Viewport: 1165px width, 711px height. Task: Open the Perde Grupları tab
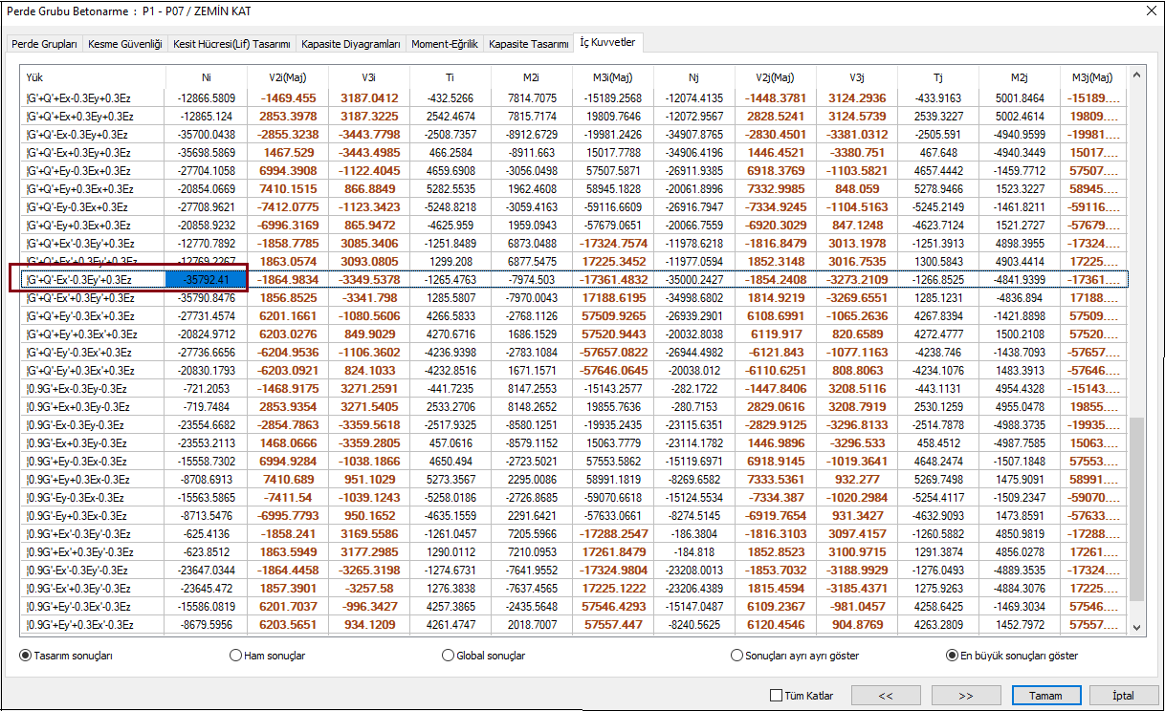(x=45, y=44)
